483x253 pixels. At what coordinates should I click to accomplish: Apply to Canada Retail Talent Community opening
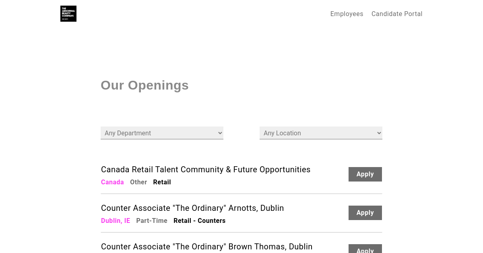pos(365,174)
